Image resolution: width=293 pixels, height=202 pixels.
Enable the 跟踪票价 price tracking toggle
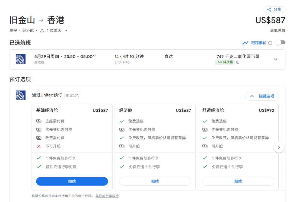tap(281, 43)
